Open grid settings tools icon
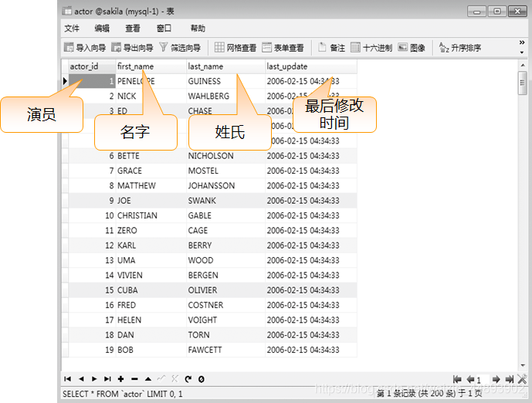532x403 pixels. click(522, 379)
